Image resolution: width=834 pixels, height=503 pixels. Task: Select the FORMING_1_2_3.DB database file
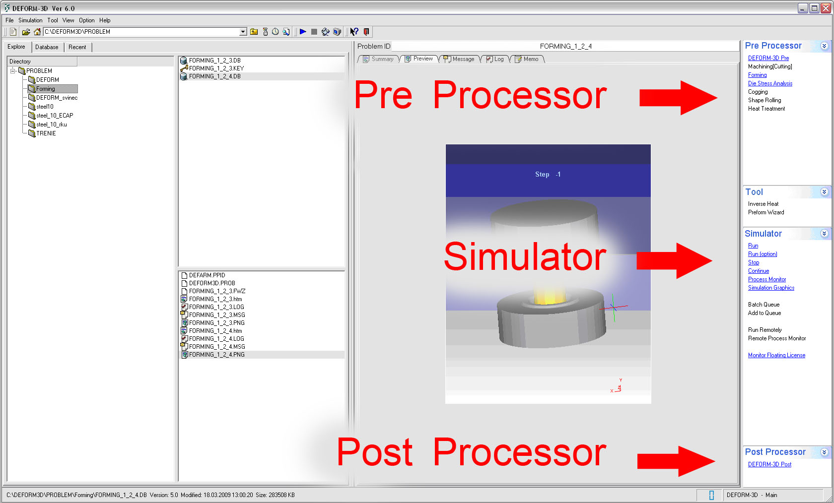[210, 61]
